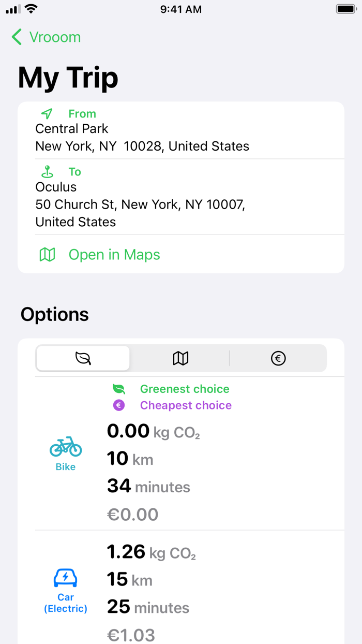This screenshot has width=362, height=644.
Task: Tap the pin icon beside To
Action: click(47, 171)
